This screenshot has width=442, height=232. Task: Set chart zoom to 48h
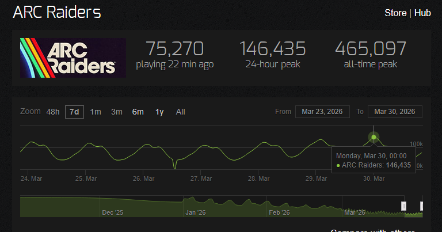coord(53,112)
